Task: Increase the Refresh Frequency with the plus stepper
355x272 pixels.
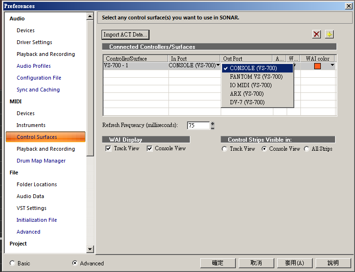Action: pos(213,123)
